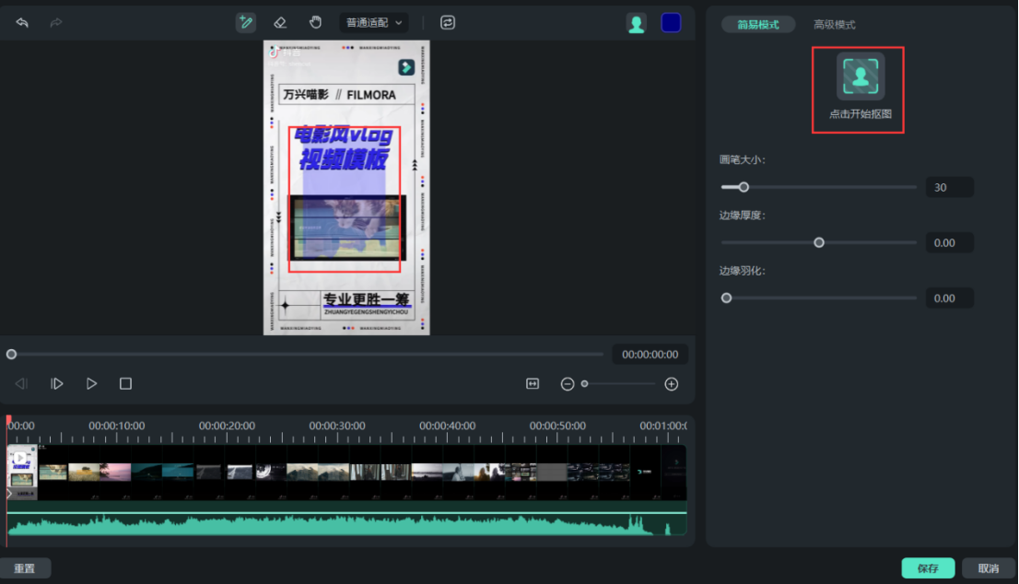1019x584 pixels.
Task: Zoom in on the timeline
Action: [x=672, y=383]
